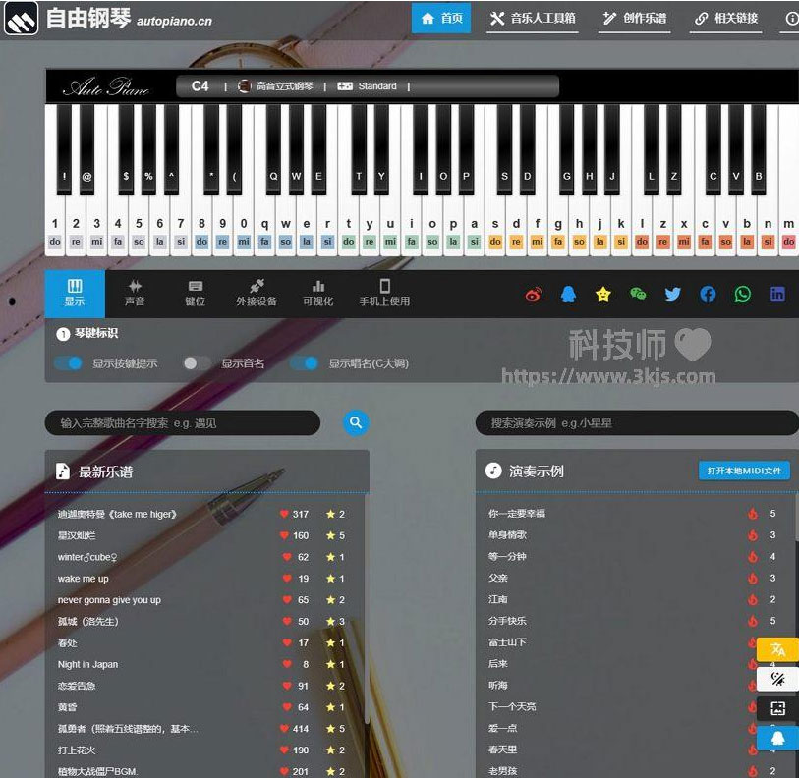Open the C4 key selector

click(x=200, y=86)
